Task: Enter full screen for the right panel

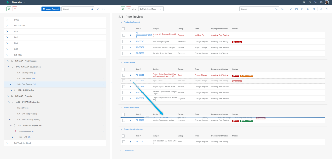Action: pyautogui.click(x=321, y=9)
